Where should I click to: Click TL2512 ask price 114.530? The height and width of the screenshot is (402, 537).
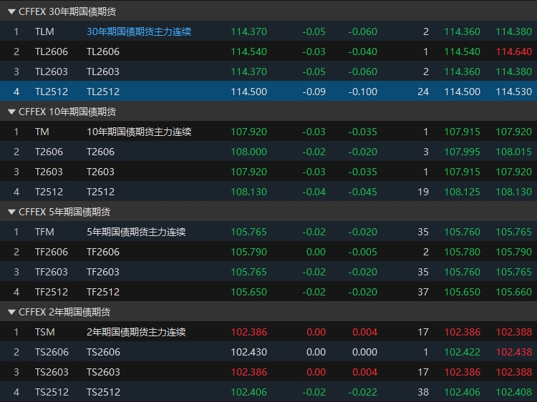click(x=513, y=92)
